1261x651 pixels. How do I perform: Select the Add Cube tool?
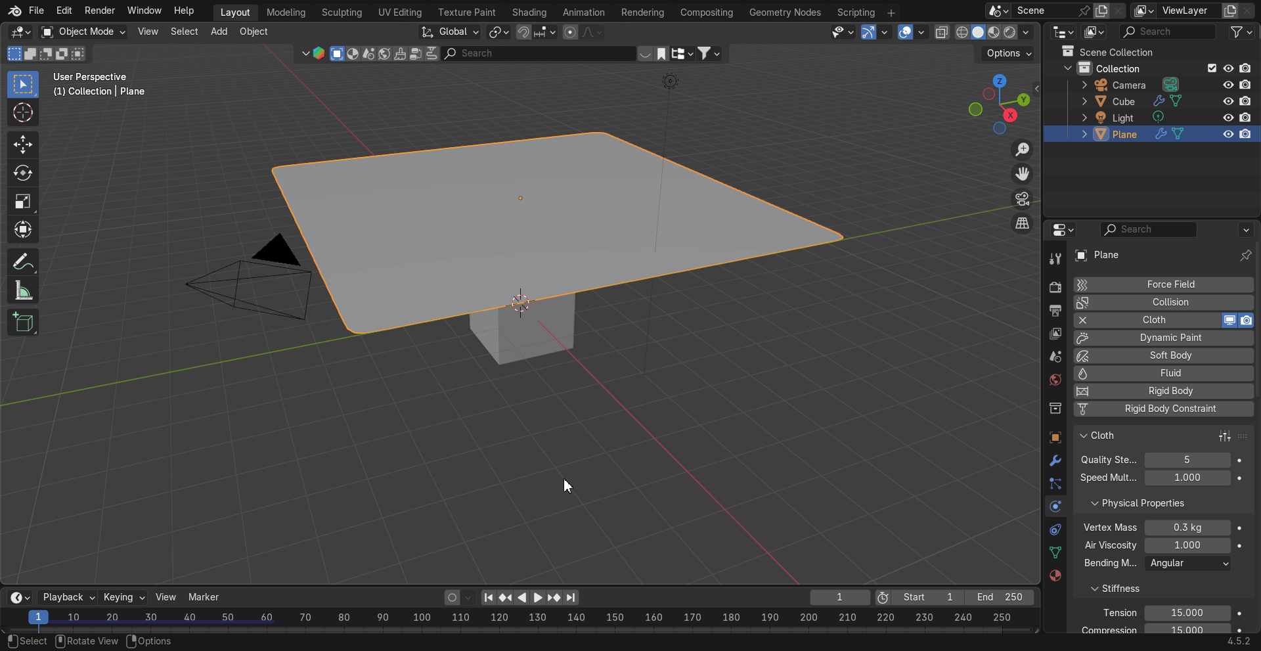tap(23, 323)
